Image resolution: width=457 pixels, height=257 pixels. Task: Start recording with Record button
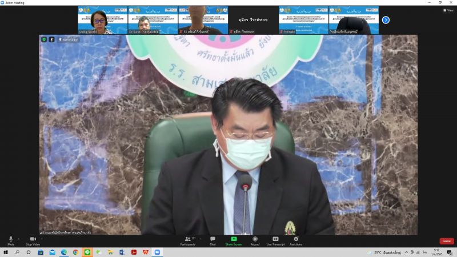[255, 240]
